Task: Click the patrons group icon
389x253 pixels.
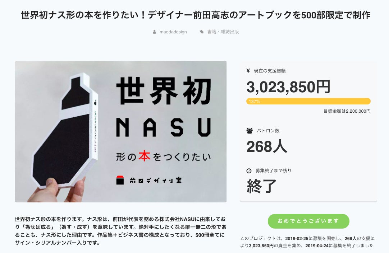Action: [x=250, y=131]
